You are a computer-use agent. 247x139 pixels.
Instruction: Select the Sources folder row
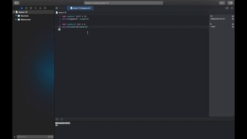(34, 16)
